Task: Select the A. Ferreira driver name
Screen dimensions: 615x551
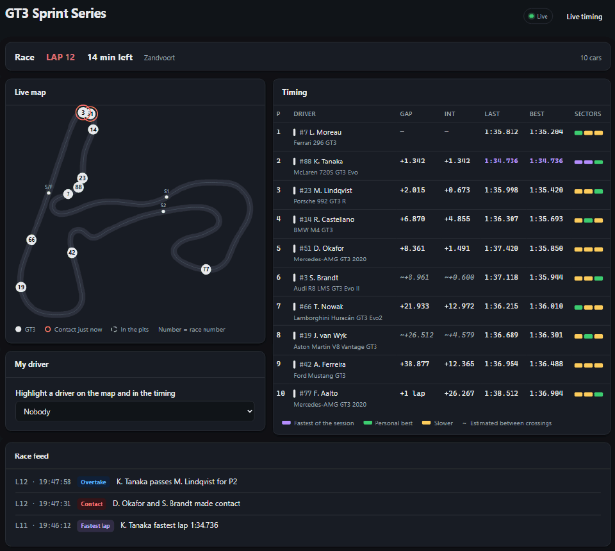Action: [x=329, y=364]
